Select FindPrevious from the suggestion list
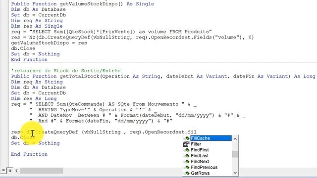Viewport: 317px width, 178px height. [204, 168]
